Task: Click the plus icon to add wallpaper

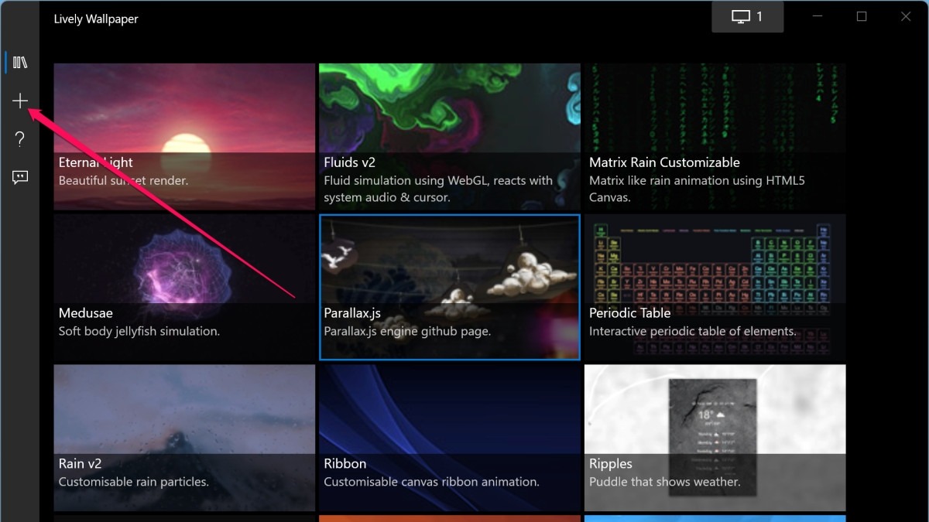Action: 20,101
